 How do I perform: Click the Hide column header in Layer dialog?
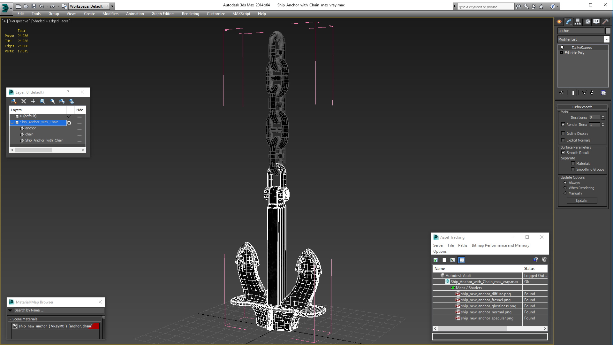tap(80, 110)
